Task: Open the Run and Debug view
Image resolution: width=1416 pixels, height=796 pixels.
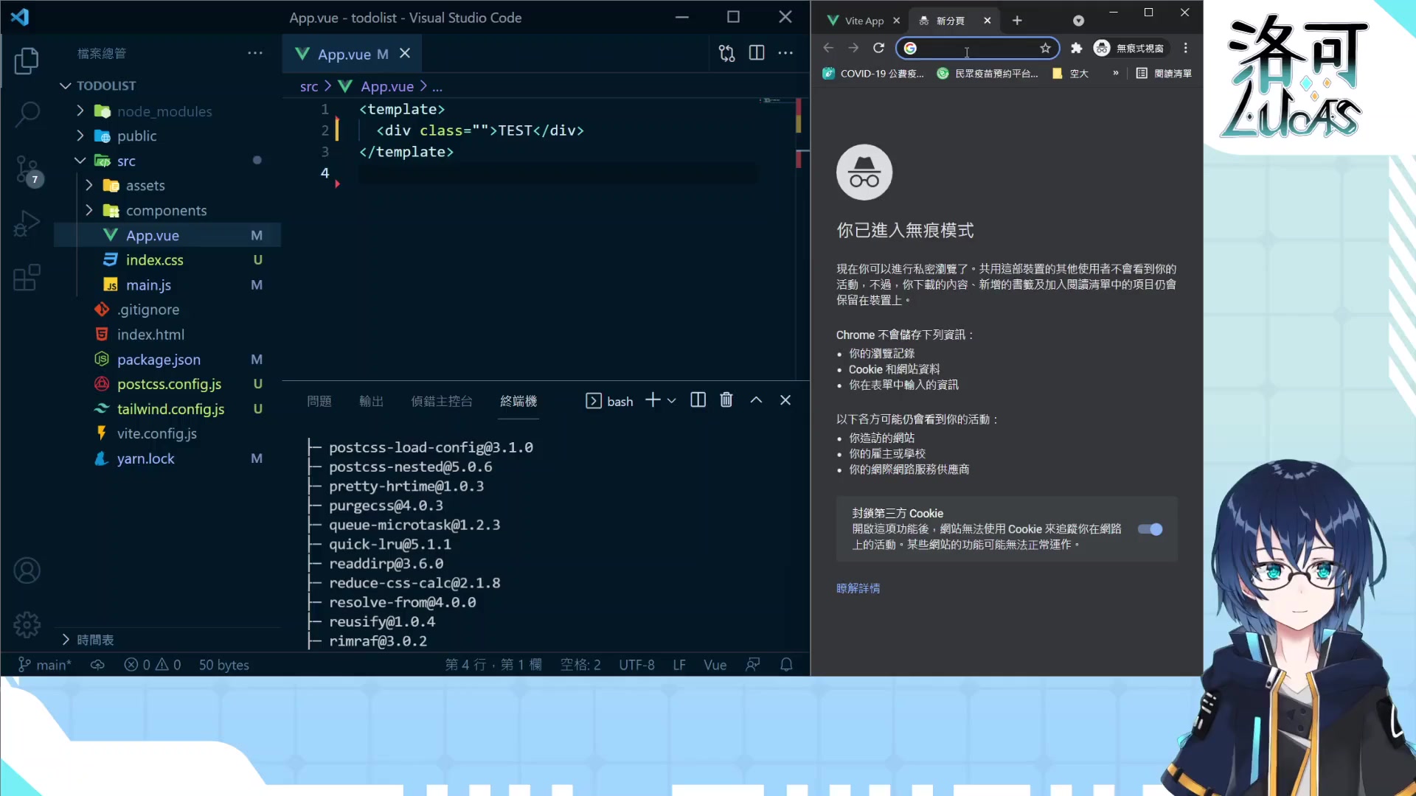Action: point(27,223)
